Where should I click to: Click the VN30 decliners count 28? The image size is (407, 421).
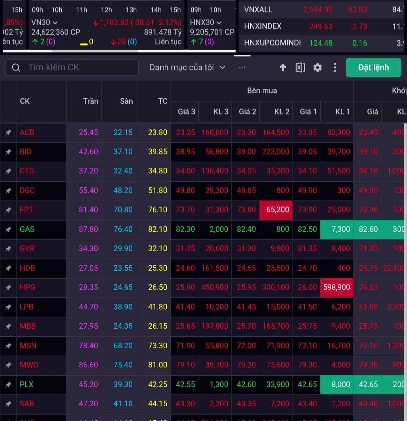122,42
